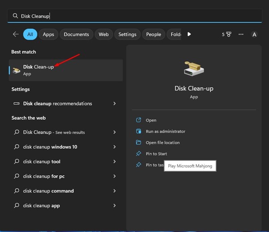Open the Disk Clean-up app from the right pane
This screenshot has height=232, width=269.
coord(151,120)
